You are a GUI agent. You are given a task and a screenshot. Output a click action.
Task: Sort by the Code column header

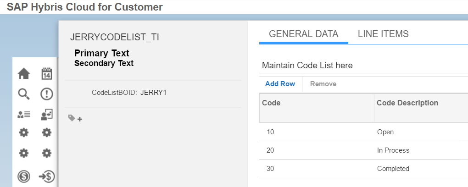click(317, 108)
